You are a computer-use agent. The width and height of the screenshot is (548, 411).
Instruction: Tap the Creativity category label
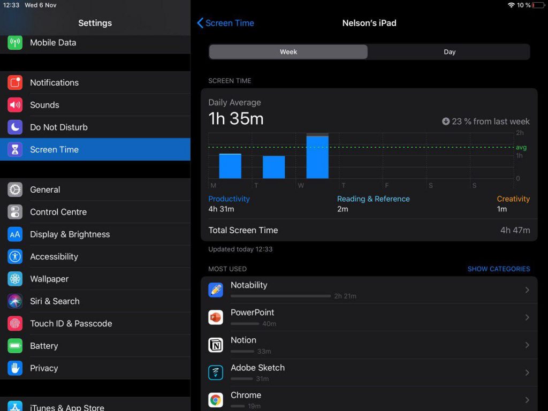click(x=513, y=199)
